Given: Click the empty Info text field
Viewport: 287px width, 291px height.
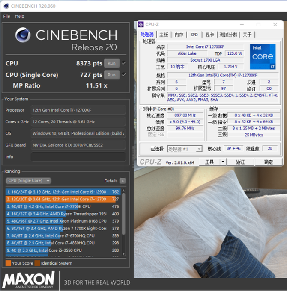Looking at the screenshot, I should tap(78, 157).
